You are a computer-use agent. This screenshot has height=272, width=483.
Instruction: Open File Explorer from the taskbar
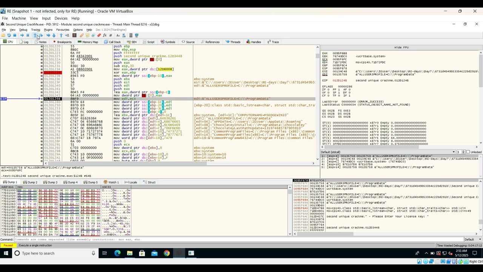(130, 253)
